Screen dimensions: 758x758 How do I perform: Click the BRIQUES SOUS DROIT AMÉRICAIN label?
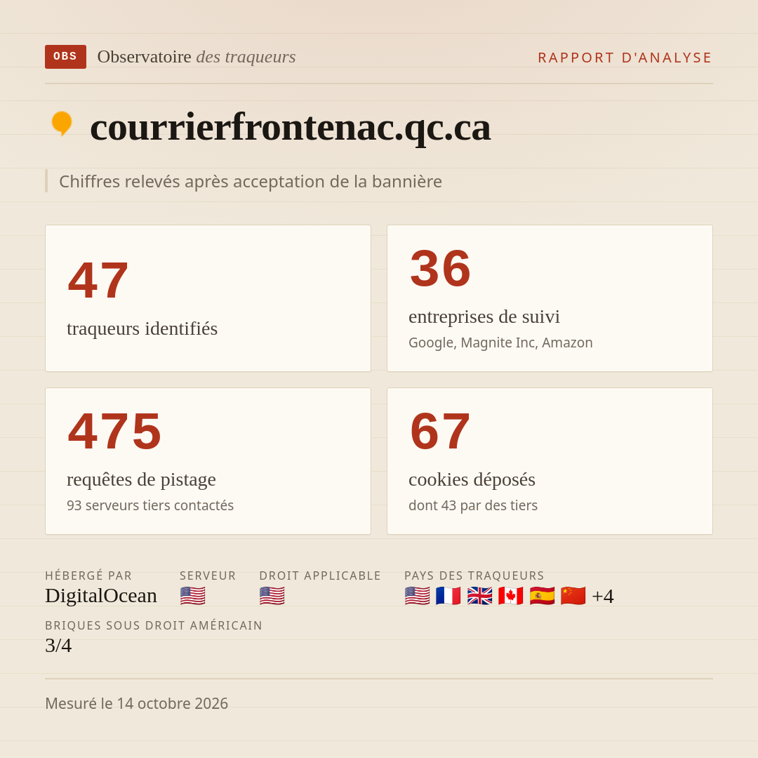click(154, 625)
